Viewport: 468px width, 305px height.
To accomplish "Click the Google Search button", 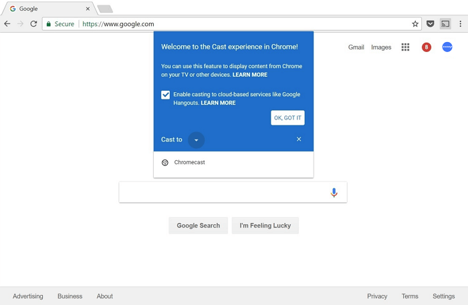I will click(x=198, y=226).
